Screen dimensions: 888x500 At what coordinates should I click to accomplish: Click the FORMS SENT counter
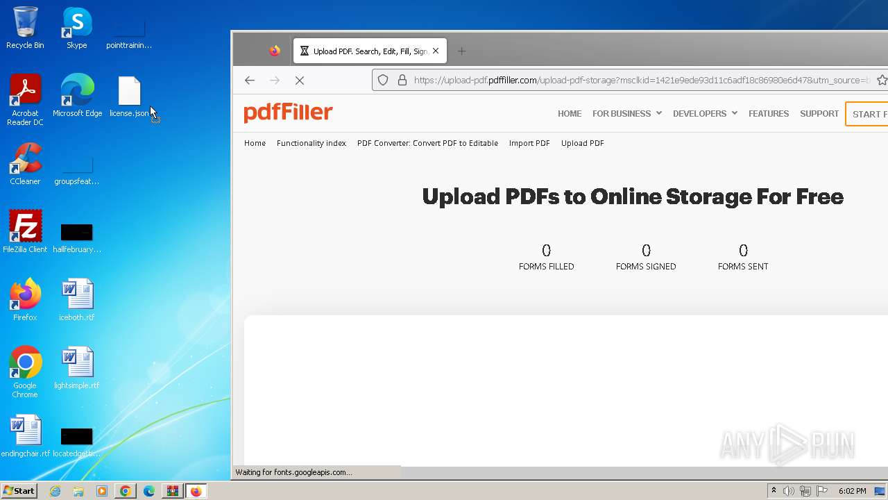[743, 256]
